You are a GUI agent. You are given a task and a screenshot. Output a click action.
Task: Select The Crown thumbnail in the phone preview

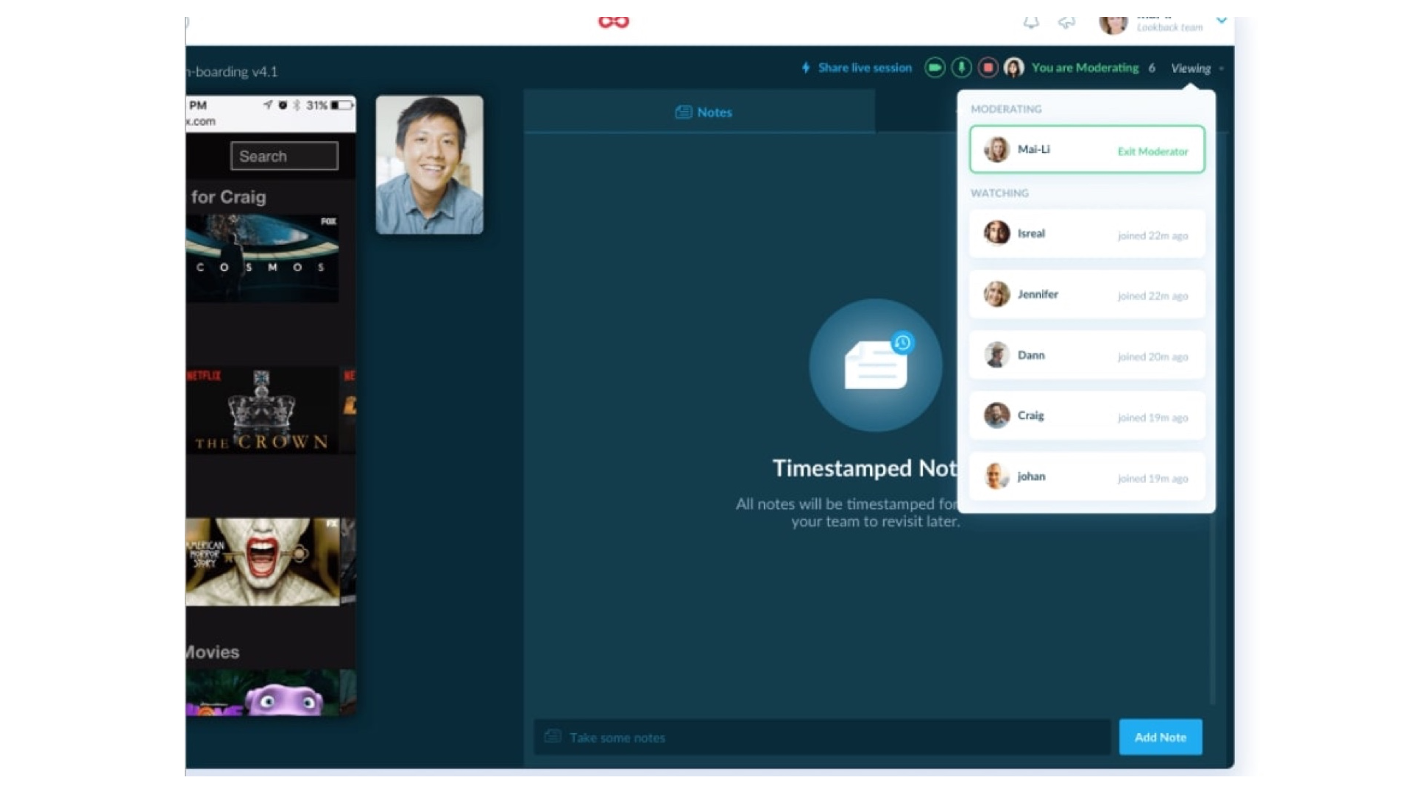261,410
